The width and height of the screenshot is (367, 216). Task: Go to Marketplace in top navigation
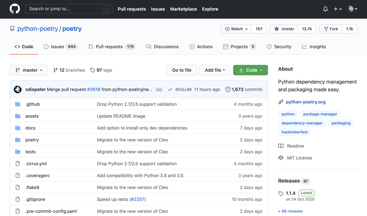[x=183, y=9]
